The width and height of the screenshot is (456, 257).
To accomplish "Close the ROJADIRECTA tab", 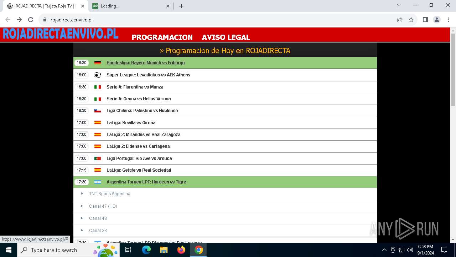I will [x=83, y=6].
